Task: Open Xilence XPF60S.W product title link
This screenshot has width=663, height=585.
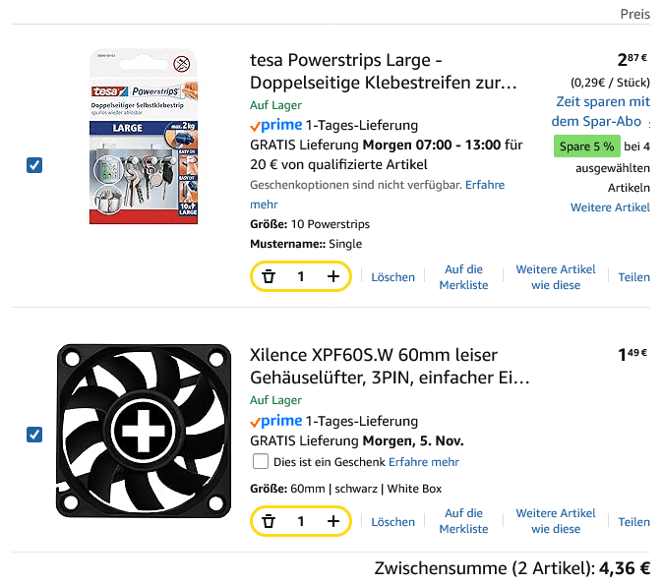Action: (390, 366)
